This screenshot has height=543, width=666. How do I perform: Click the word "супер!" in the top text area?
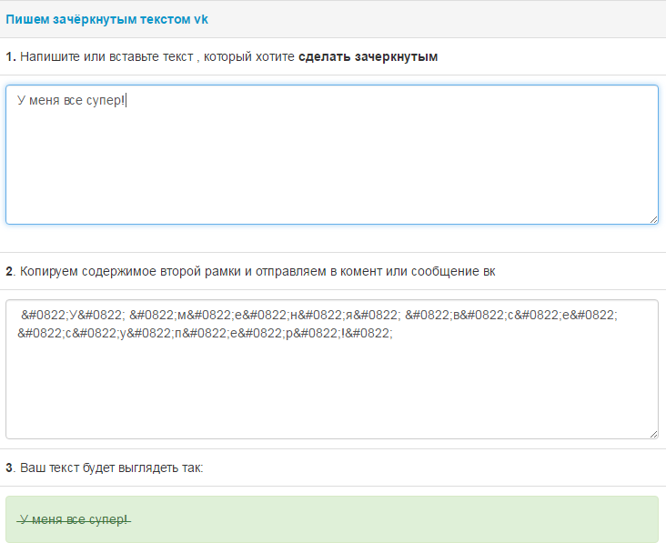[x=106, y=99]
